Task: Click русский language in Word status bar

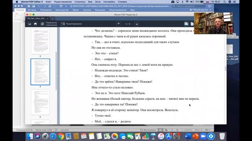Action: [65, 130]
